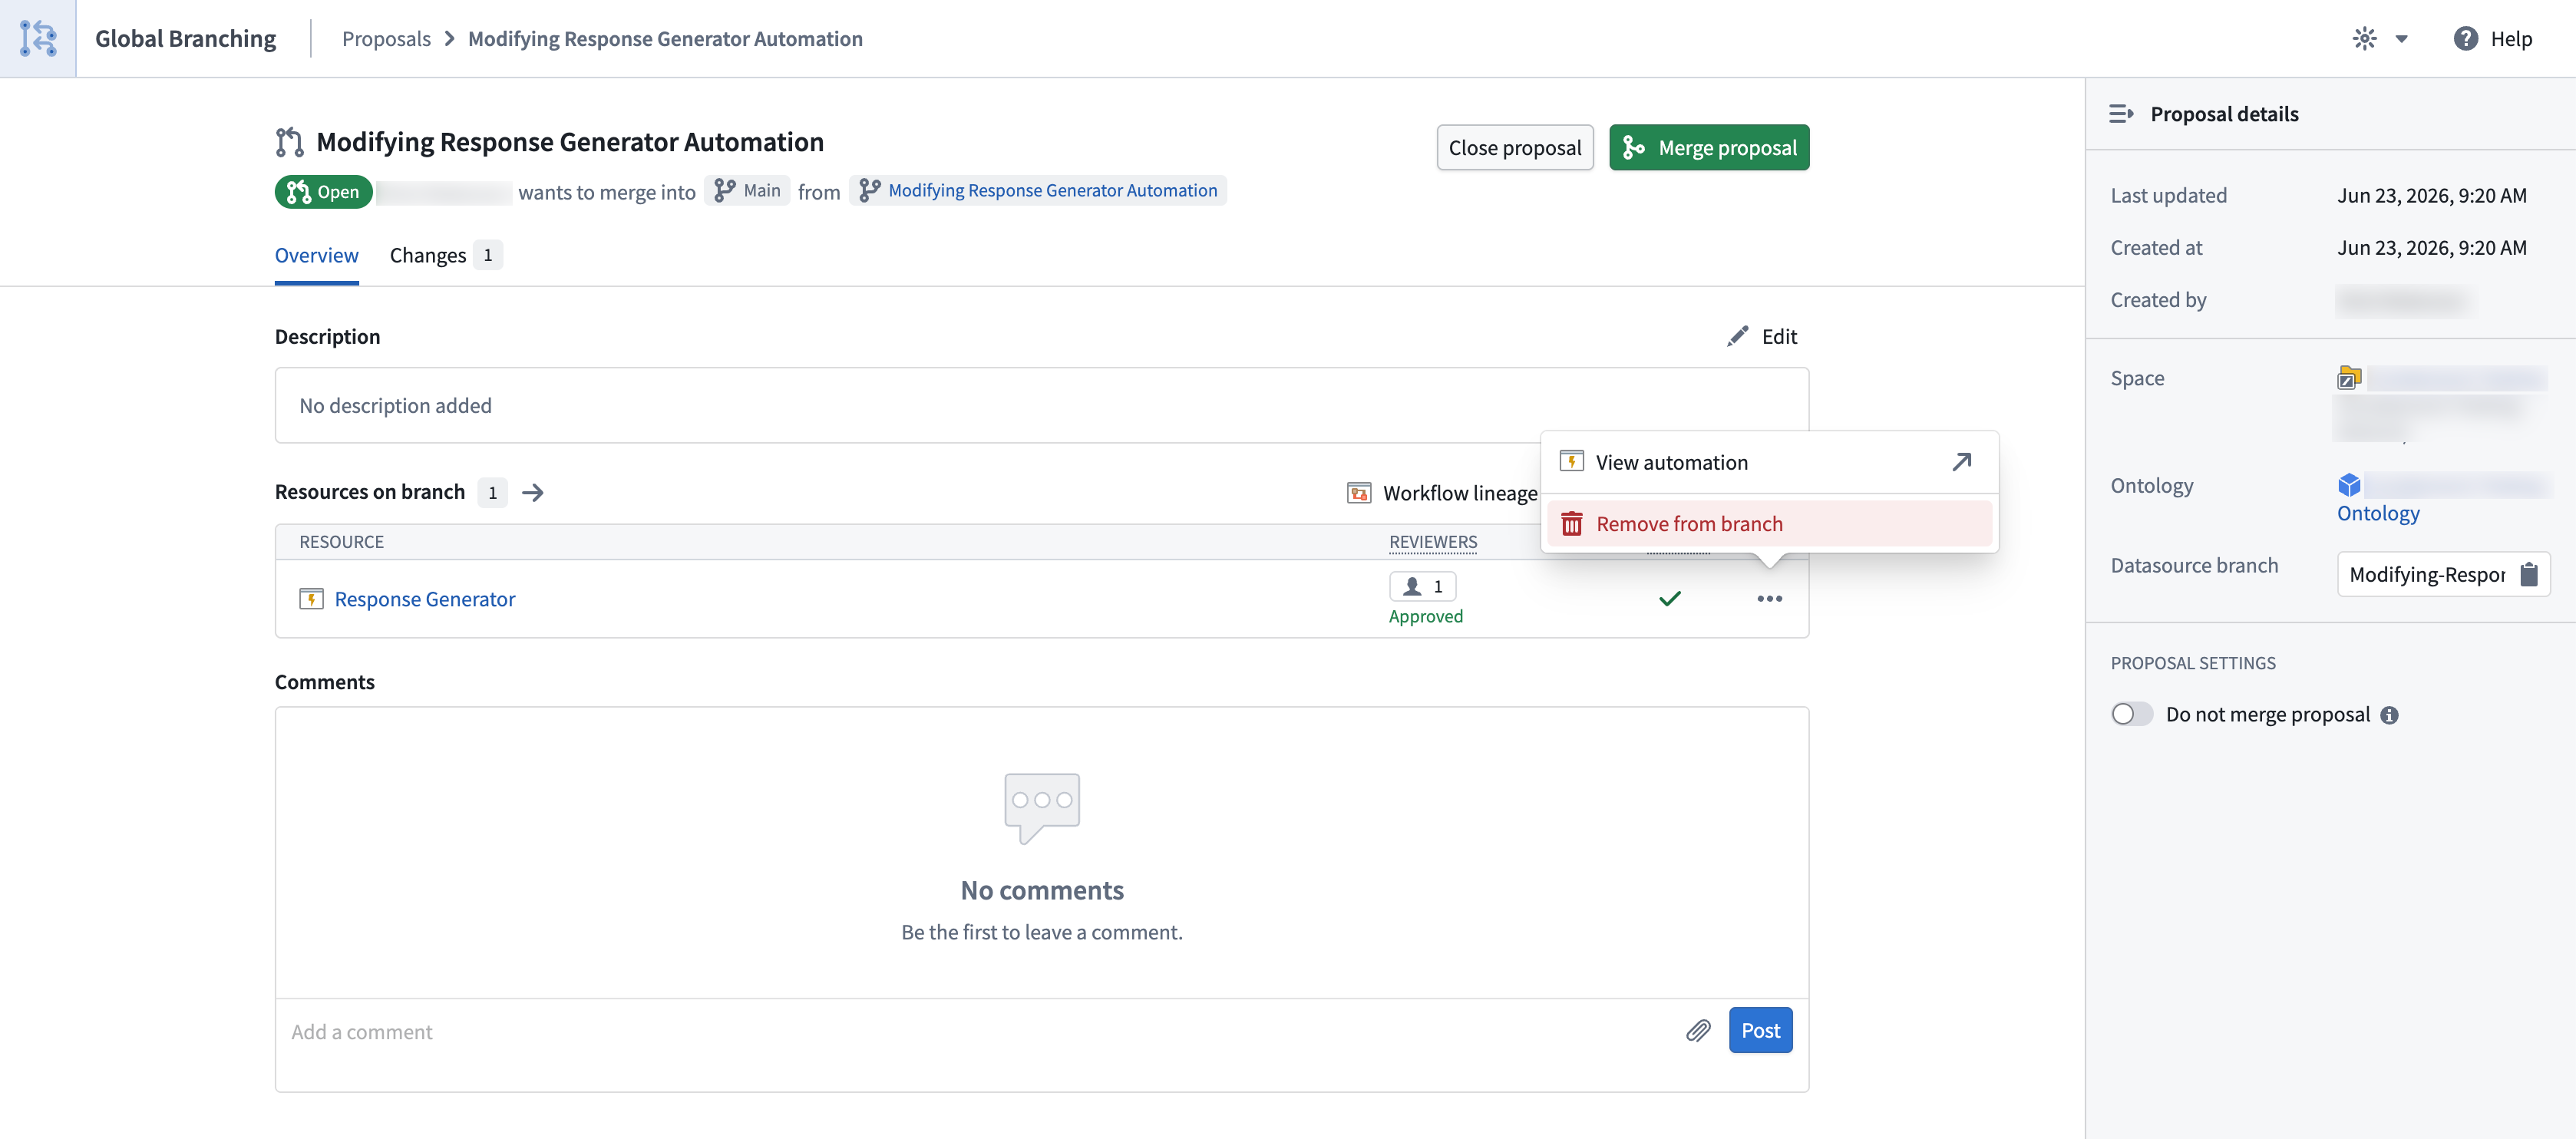Click the proposal title merge icon
The image size is (2576, 1139).
[x=289, y=142]
